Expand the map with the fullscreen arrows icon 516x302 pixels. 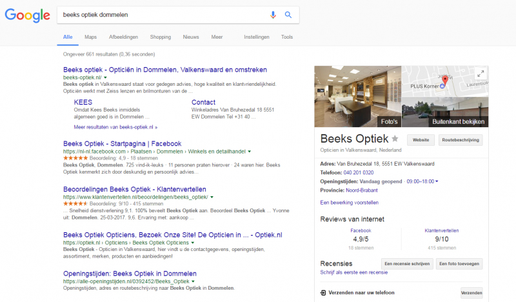tap(479, 74)
